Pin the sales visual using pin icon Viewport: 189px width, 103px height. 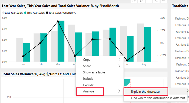pyautogui.click(x=134, y=1)
